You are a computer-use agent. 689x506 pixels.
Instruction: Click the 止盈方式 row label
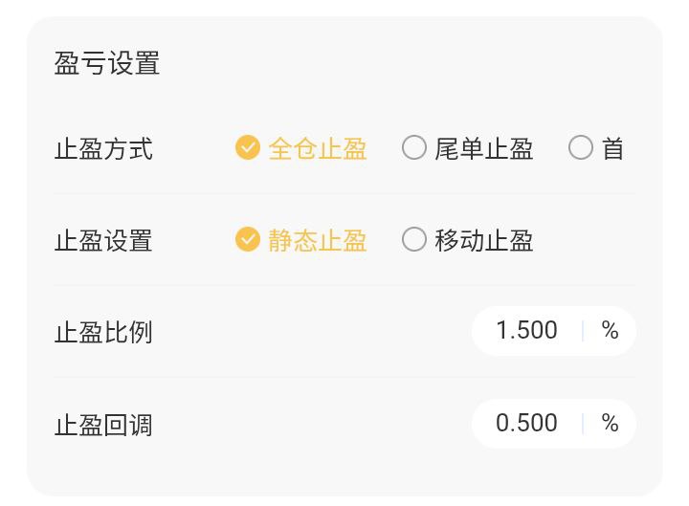click(x=103, y=149)
